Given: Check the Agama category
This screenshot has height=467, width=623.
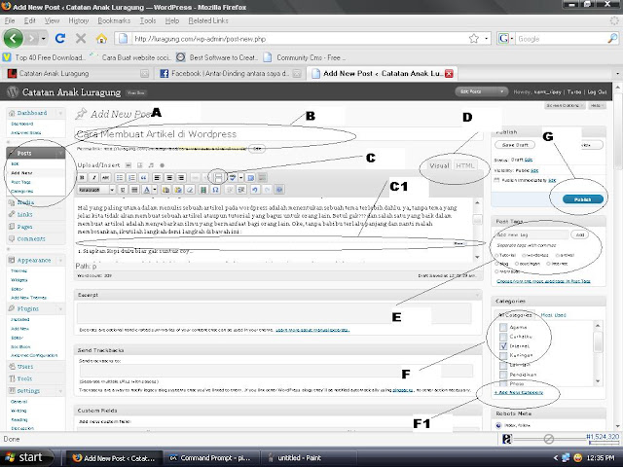Looking at the screenshot, I should click(503, 327).
